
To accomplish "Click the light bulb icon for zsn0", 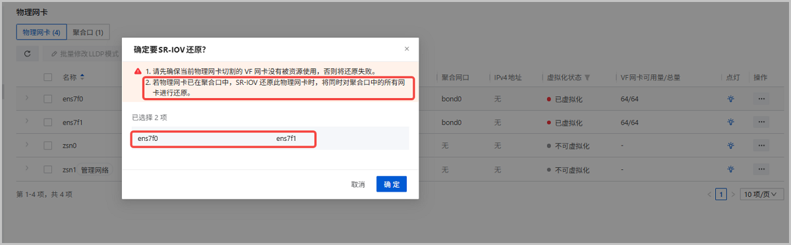I will coord(730,145).
